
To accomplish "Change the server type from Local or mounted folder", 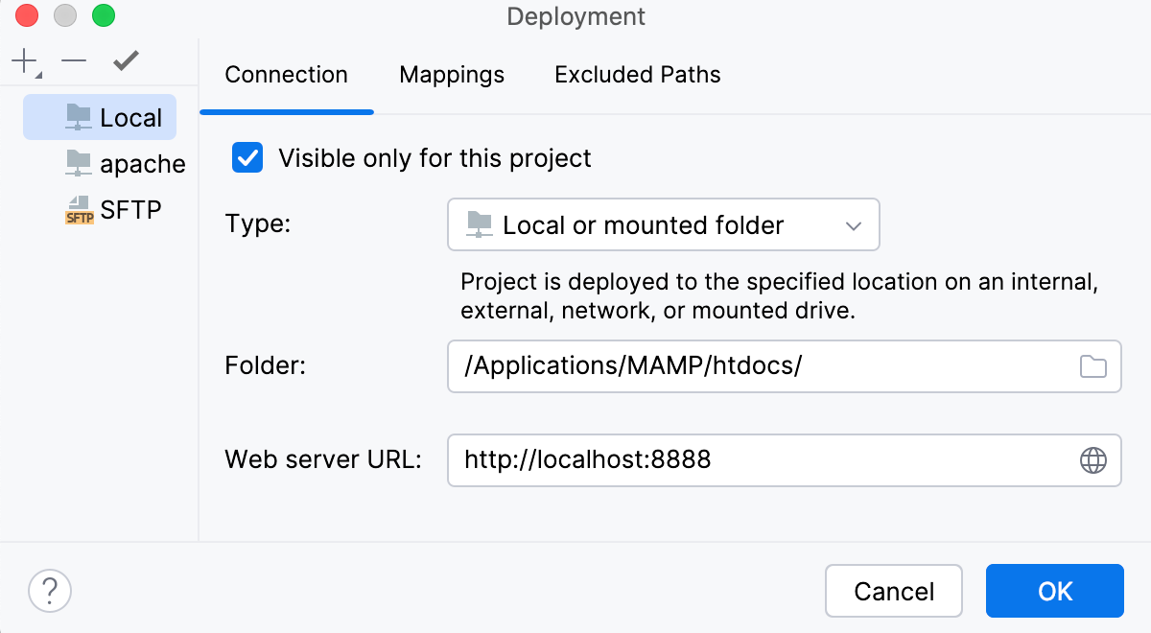I will coord(664,224).
